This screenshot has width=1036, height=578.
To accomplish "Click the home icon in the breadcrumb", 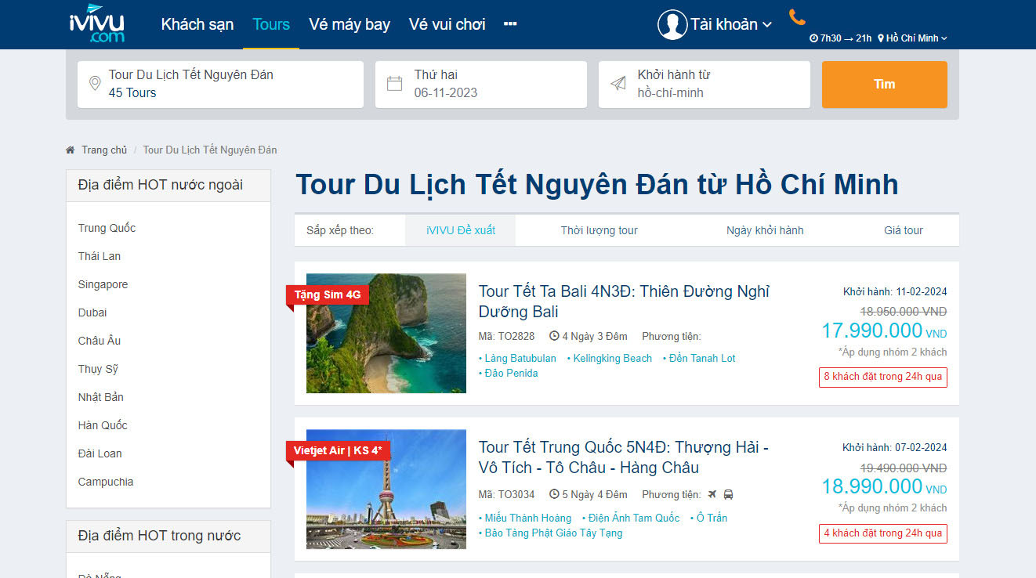I will coord(69,149).
